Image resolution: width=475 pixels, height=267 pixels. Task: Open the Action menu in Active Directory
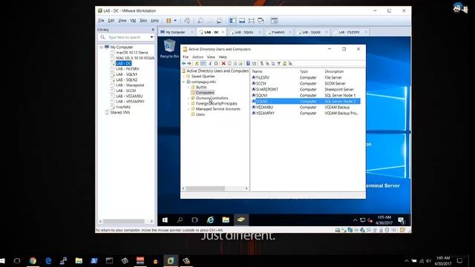click(x=198, y=57)
